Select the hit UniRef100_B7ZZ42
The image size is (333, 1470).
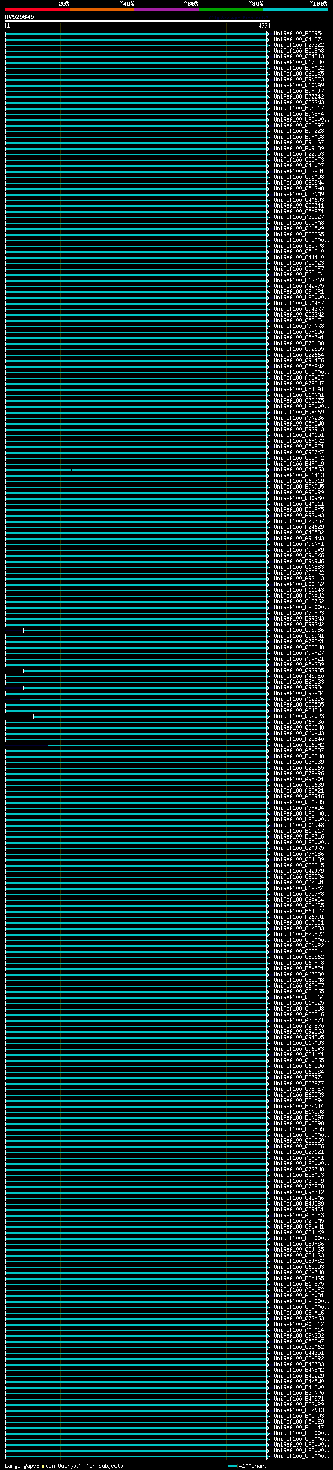(298, 96)
